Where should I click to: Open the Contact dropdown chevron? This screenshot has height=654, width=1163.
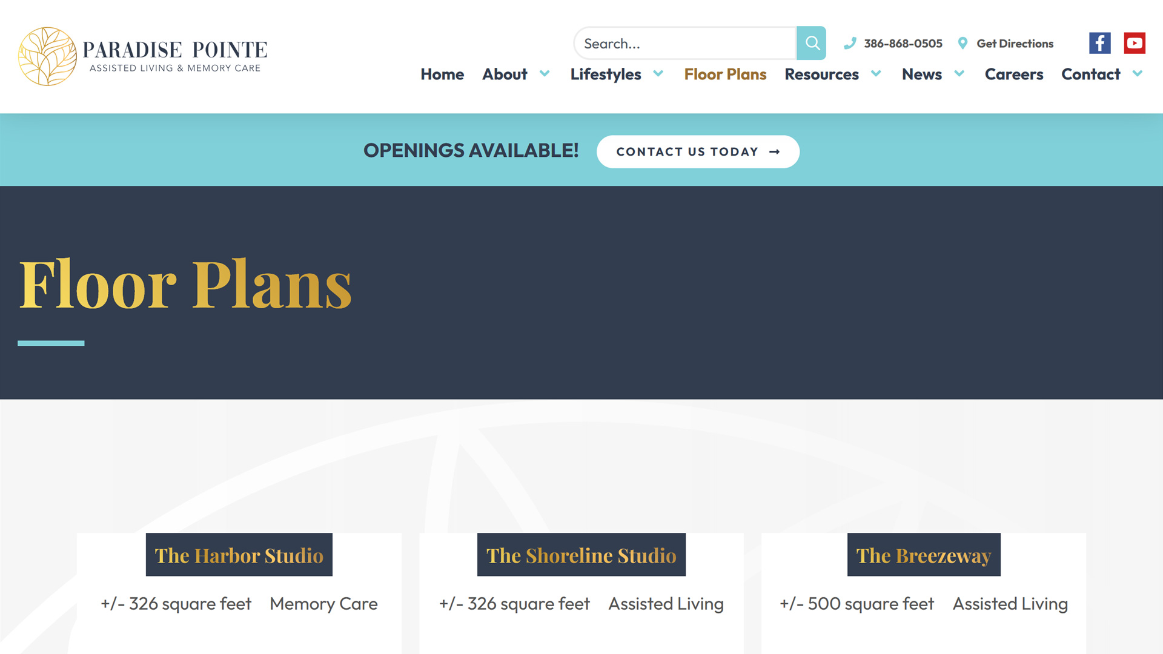[1137, 74]
